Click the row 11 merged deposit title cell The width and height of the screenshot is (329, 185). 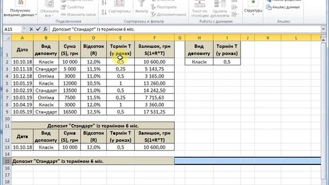pos(93,126)
